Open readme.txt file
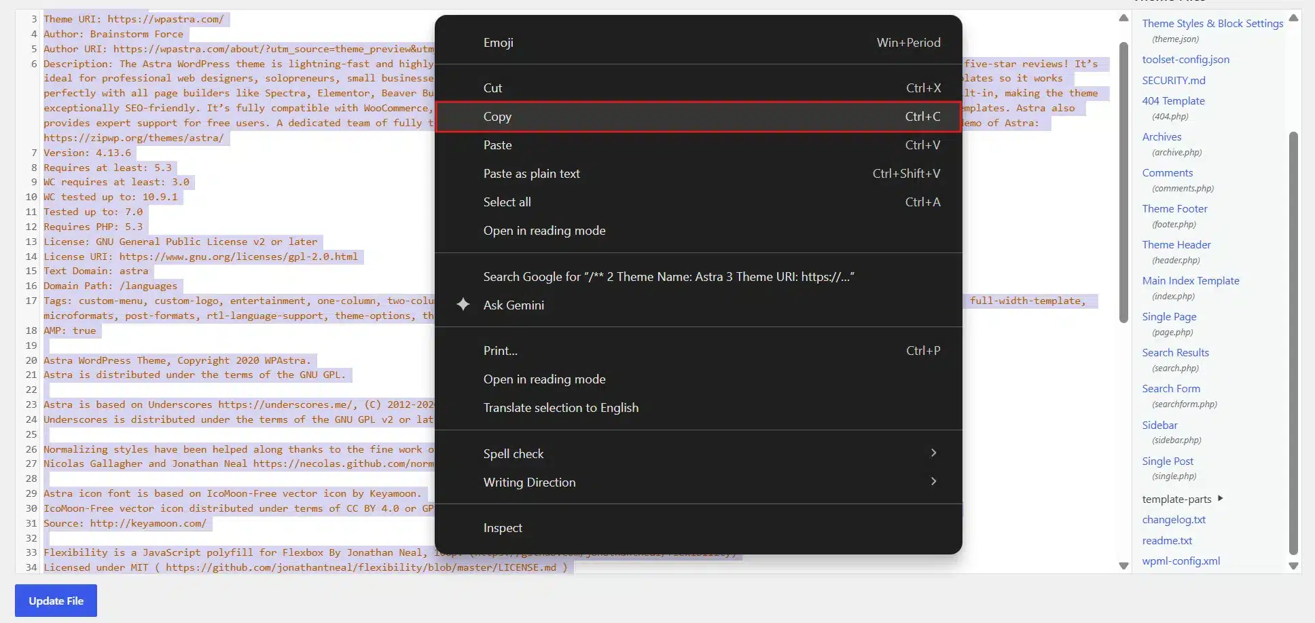The height and width of the screenshot is (623, 1315). (x=1167, y=540)
